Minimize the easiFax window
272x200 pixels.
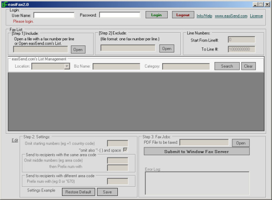[x=255, y=5]
